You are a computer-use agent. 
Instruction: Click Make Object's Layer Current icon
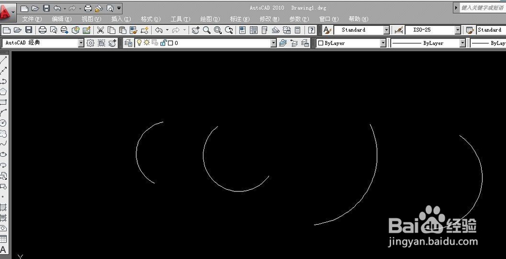[283, 43]
